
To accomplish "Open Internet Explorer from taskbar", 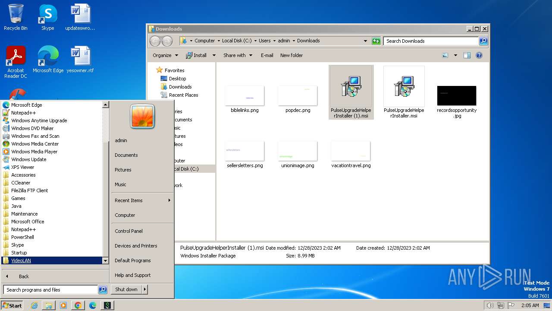I will [34, 305].
